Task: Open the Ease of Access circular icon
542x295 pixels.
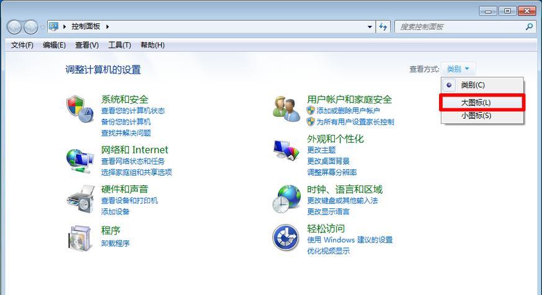Action: pos(285,237)
